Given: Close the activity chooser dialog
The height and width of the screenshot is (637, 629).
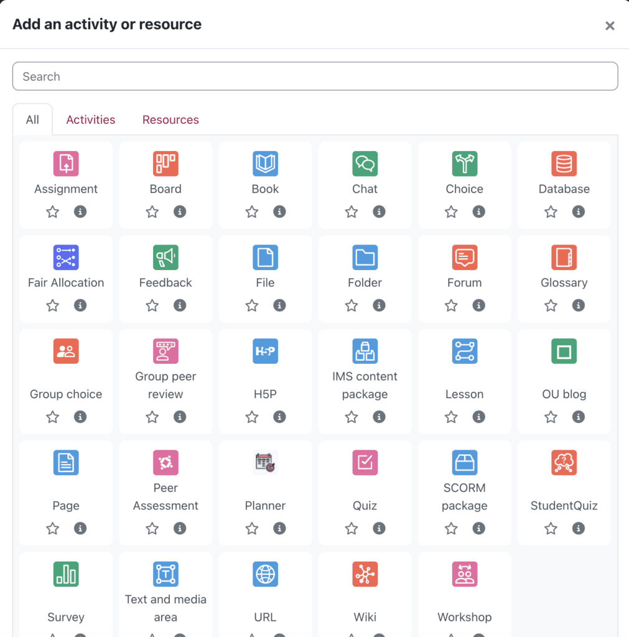Looking at the screenshot, I should click(610, 26).
